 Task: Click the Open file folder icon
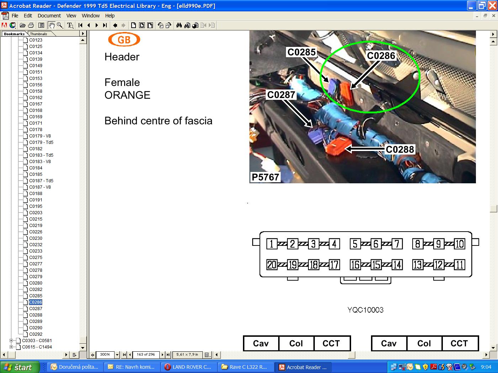click(22, 25)
